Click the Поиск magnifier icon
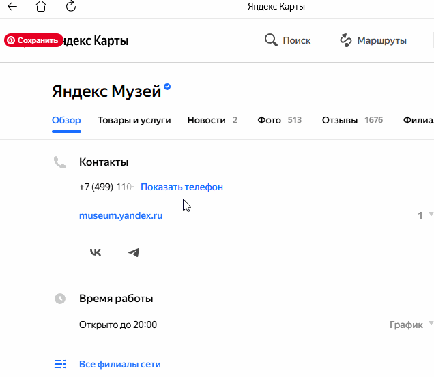 271,40
